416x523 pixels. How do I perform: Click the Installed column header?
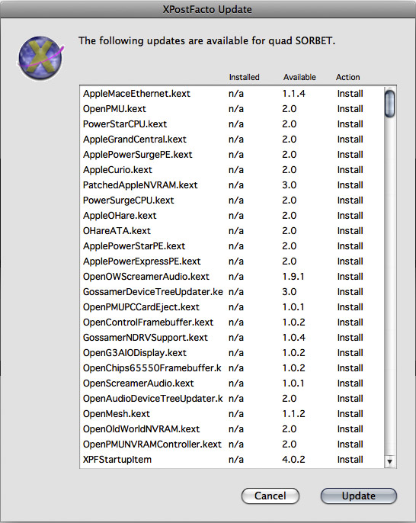click(244, 77)
